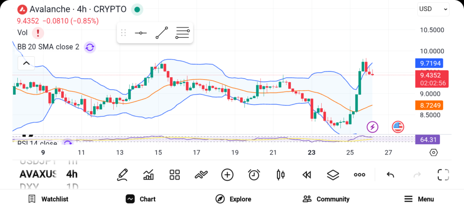Expand more options with three dots
464x209 pixels.
(359, 175)
